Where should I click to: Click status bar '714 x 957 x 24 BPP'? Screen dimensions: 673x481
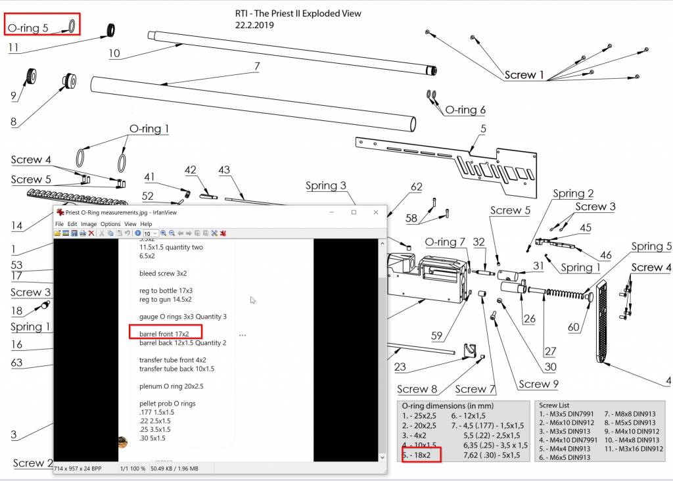(78, 469)
